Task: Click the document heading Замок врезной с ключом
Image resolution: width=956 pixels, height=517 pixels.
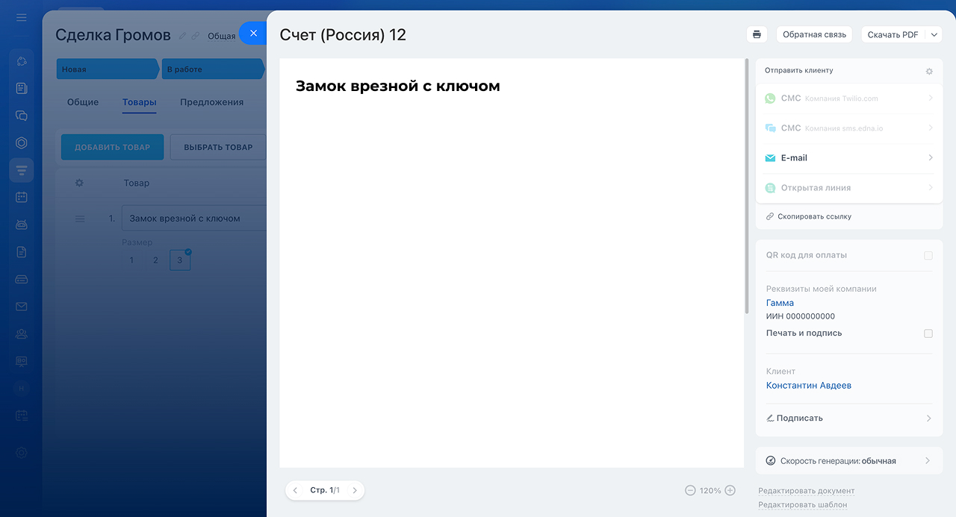Action: click(397, 86)
